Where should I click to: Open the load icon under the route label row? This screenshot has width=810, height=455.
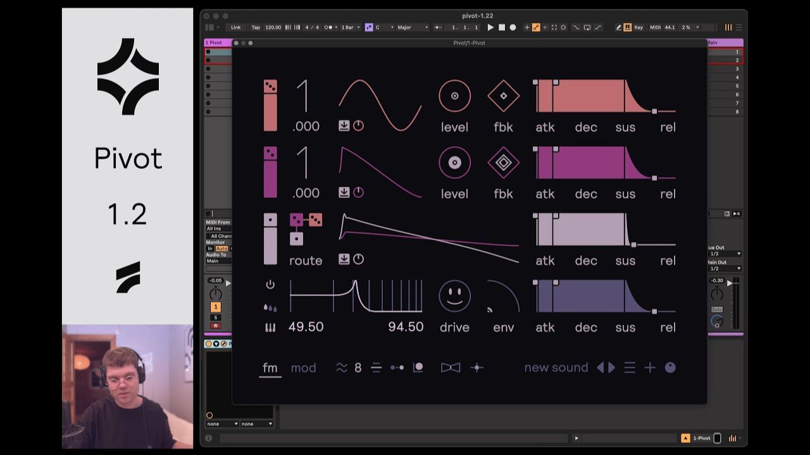tap(344, 259)
